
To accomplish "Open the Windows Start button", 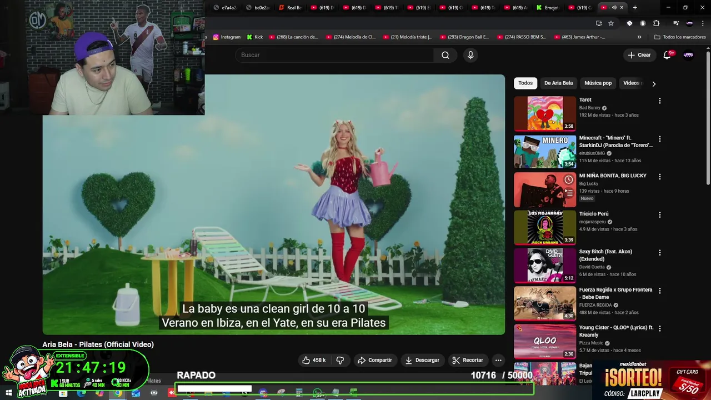I will pos(8,393).
